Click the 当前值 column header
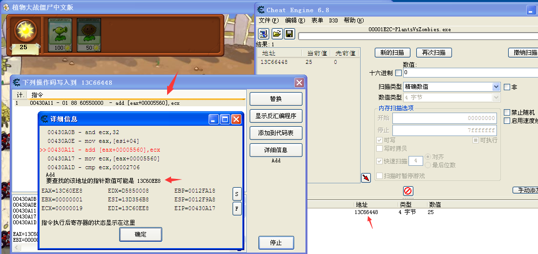The height and width of the screenshot is (254, 538). click(316, 54)
